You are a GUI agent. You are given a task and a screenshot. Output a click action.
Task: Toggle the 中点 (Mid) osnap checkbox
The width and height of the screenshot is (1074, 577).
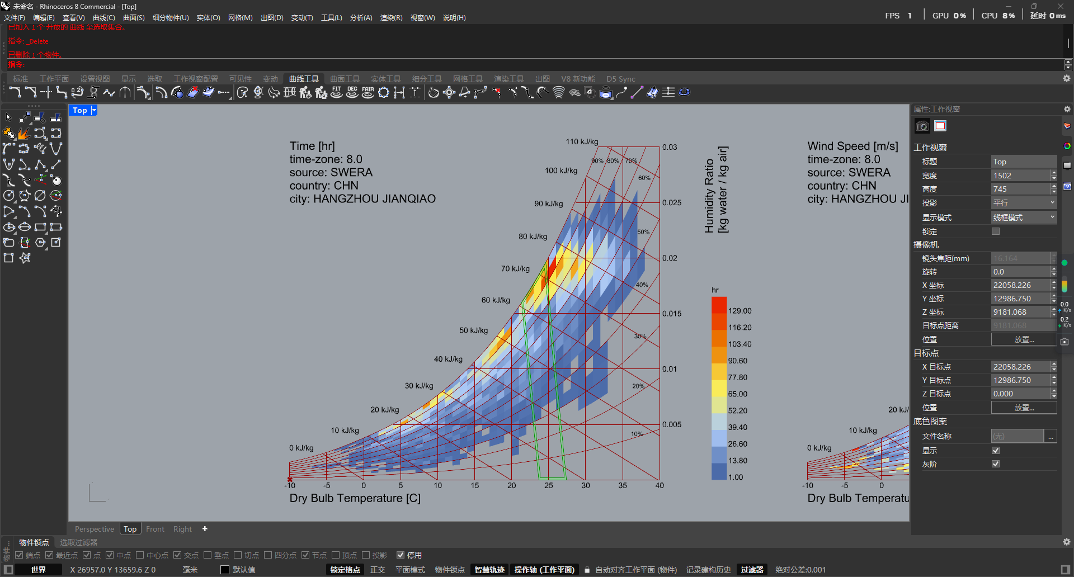tap(110, 555)
